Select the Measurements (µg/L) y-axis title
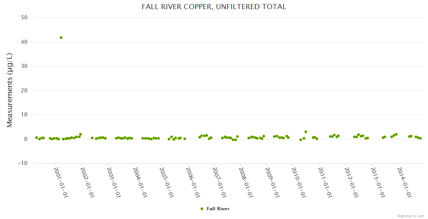Viewport: 428px width, 219px height. click(x=10, y=90)
